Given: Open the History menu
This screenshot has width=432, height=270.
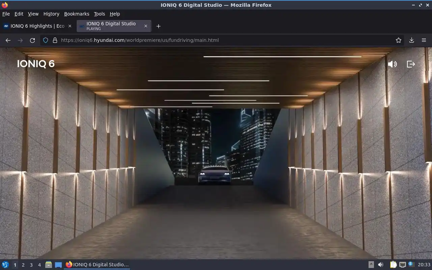Looking at the screenshot, I should click(51, 14).
